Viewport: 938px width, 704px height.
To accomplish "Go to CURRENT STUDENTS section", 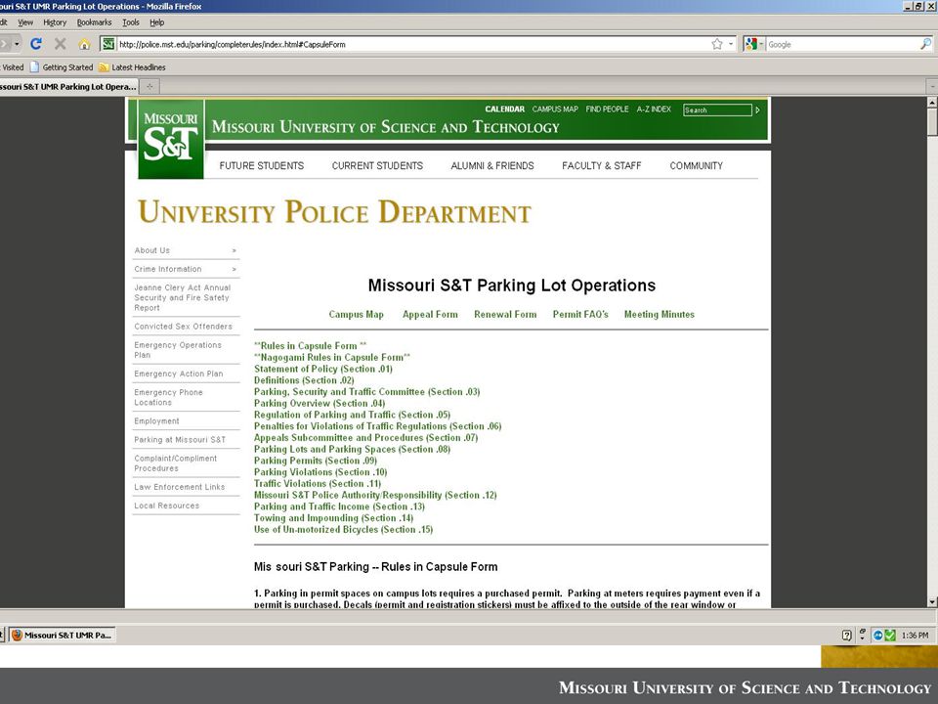I will point(377,166).
